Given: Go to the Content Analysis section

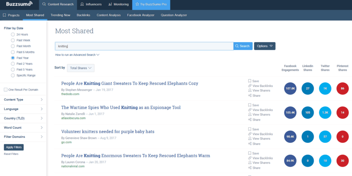Looking at the screenshot, I should (x=109, y=15).
